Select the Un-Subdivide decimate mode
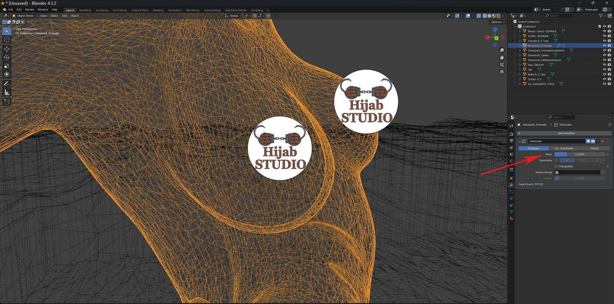Screen dimensions: 614x304 click(564, 148)
